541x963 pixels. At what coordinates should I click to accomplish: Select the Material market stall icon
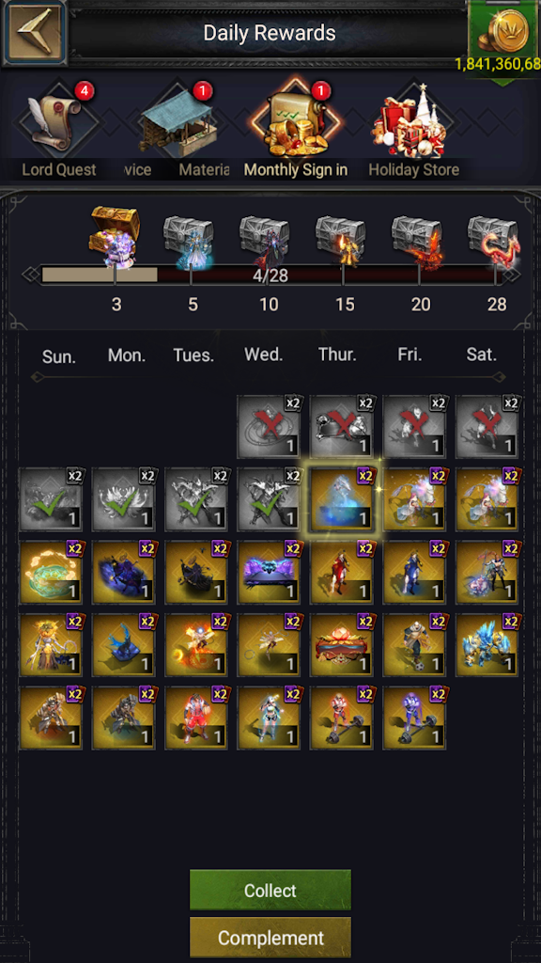[177, 119]
